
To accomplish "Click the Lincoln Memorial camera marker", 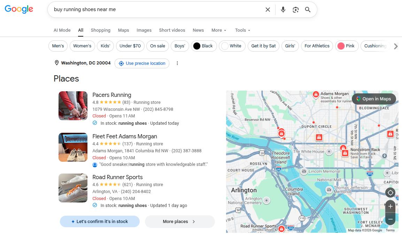I will 304,171.
